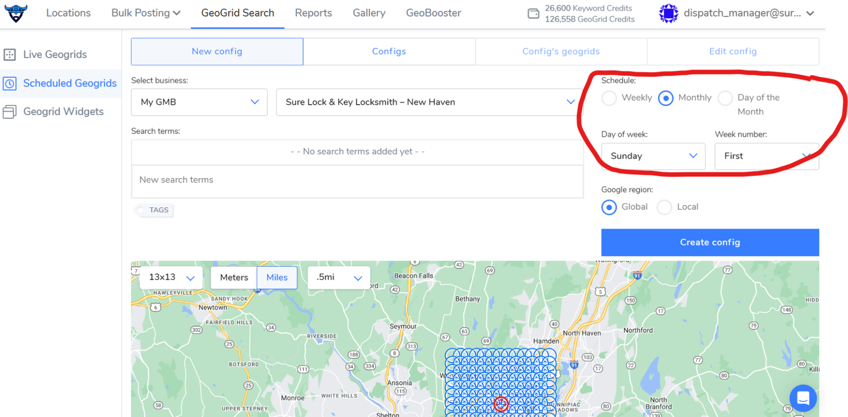Toggle the TAGS switch
The width and height of the screenshot is (848, 417).
154,210
